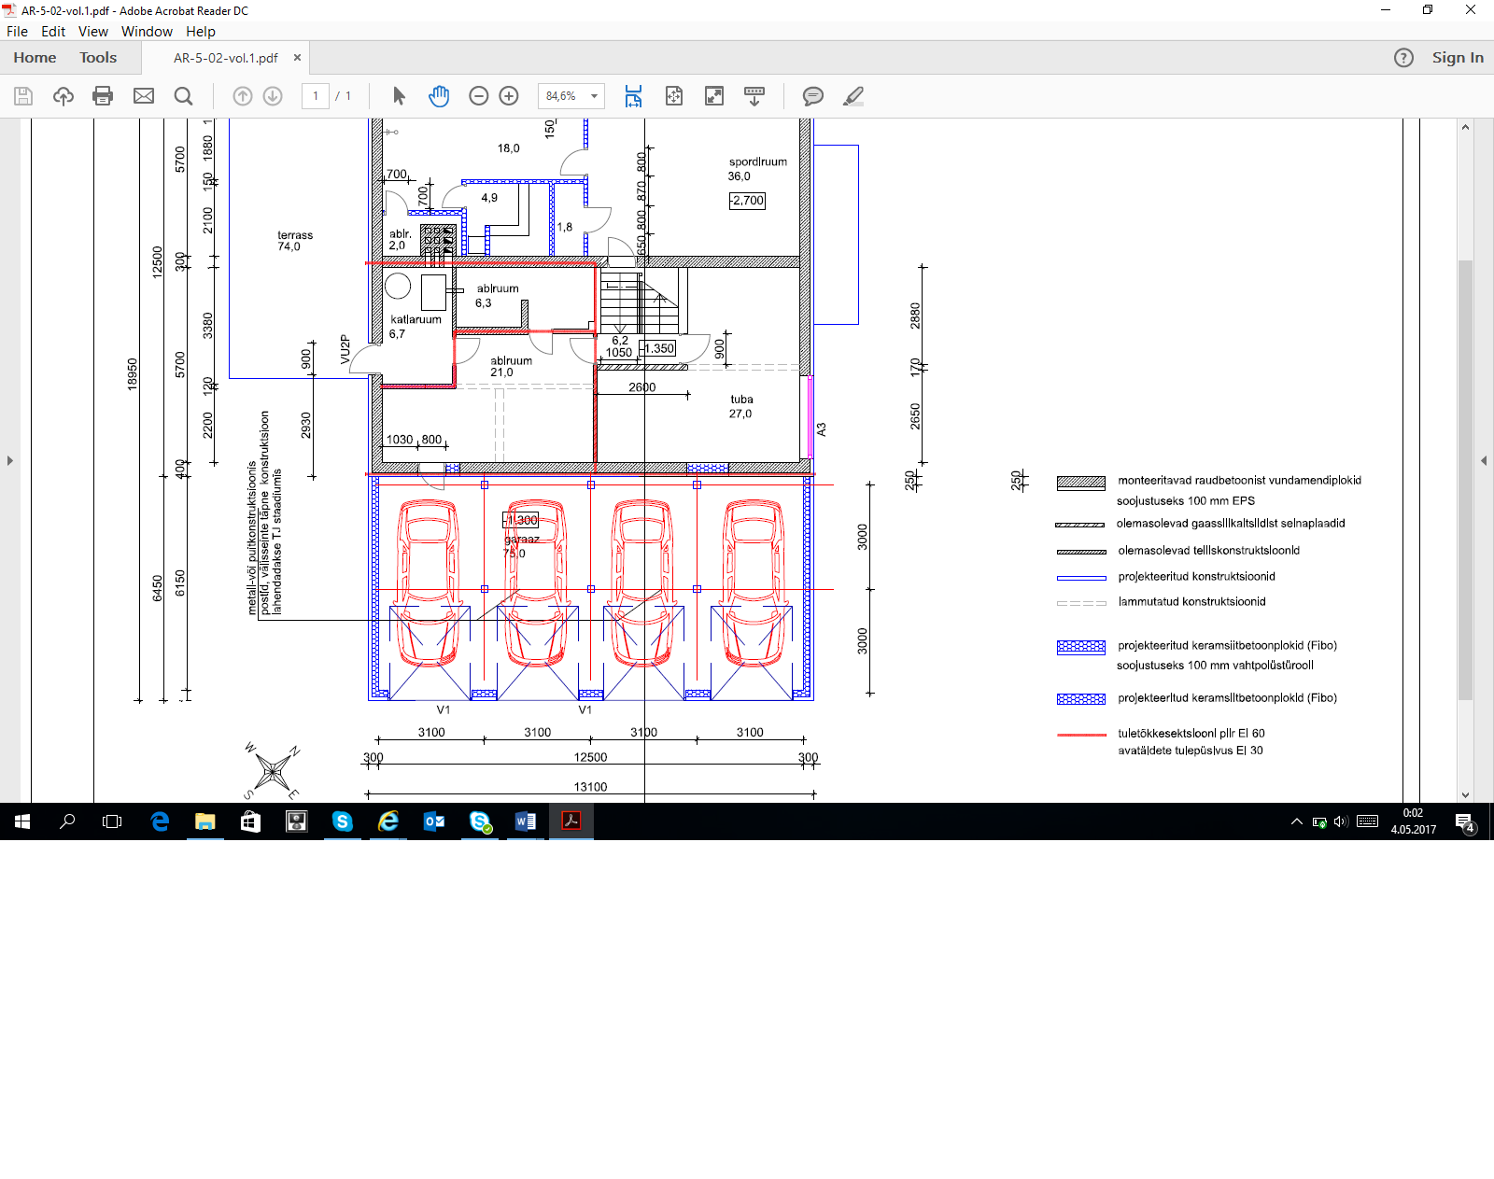
Task: Expand the 84,6% zoom level dropdown
Action: point(594,96)
